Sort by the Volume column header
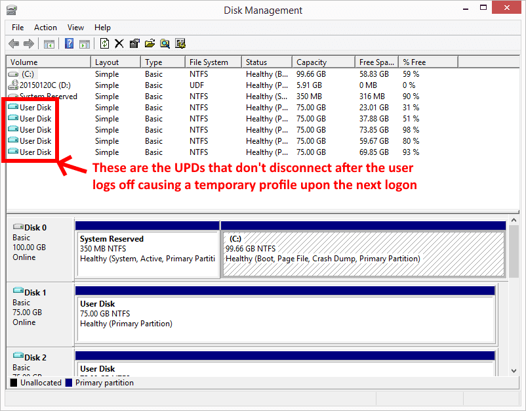 49,62
